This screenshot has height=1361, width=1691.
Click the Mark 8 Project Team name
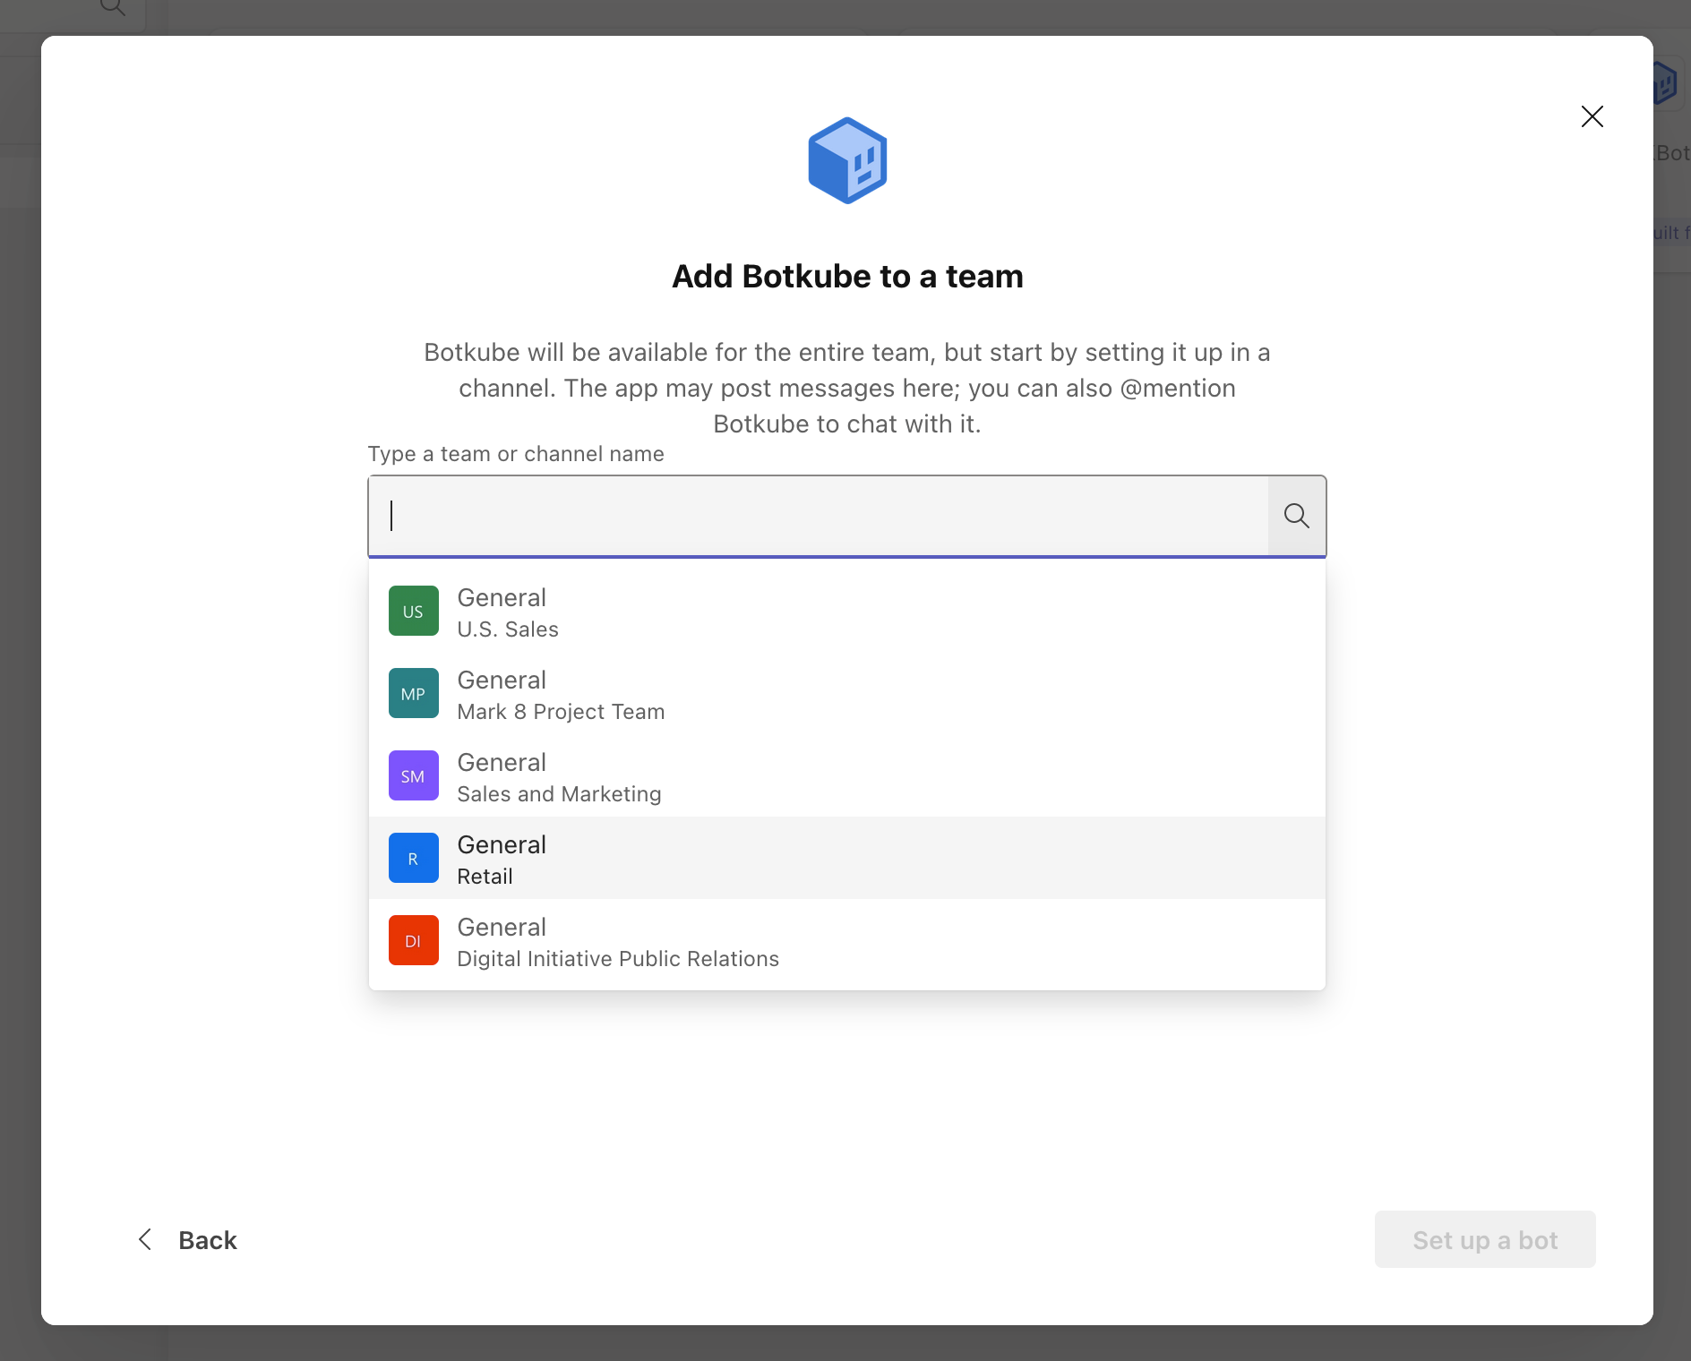click(561, 712)
